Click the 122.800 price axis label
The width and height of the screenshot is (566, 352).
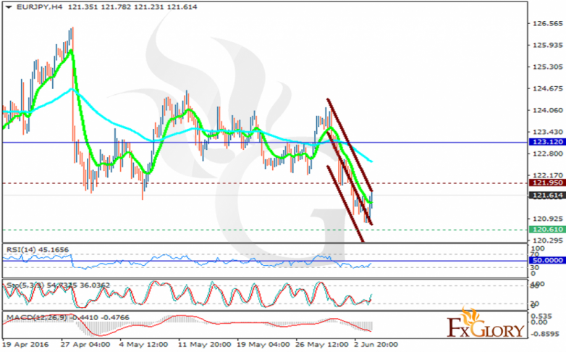pos(548,154)
